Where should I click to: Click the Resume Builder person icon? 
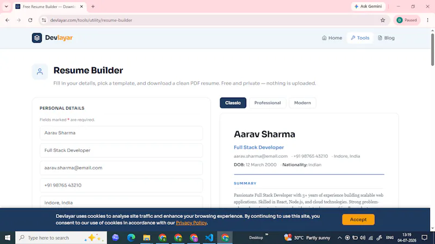[x=40, y=72]
